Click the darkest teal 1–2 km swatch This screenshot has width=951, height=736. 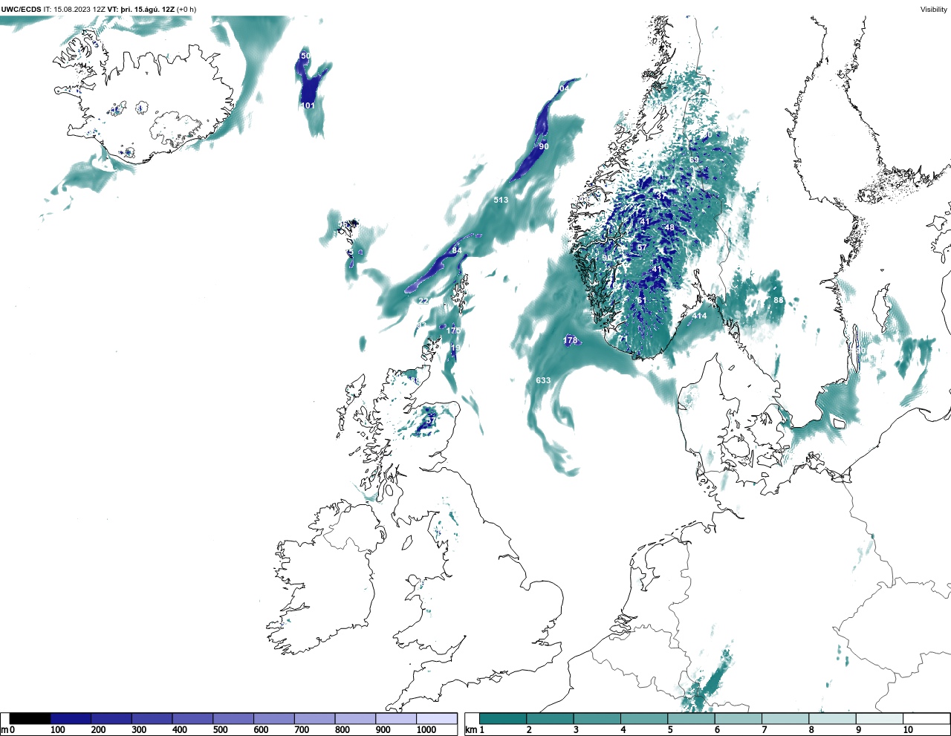[x=503, y=719]
